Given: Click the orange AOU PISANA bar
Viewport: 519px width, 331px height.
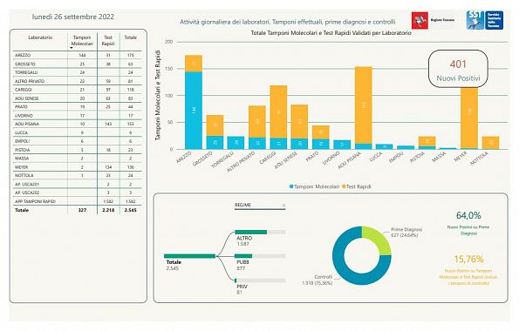Looking at the screenshot, I should [x=364, y=105].
